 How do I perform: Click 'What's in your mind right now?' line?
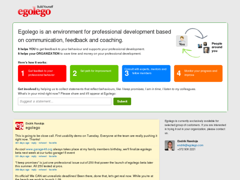click(67, 93)
